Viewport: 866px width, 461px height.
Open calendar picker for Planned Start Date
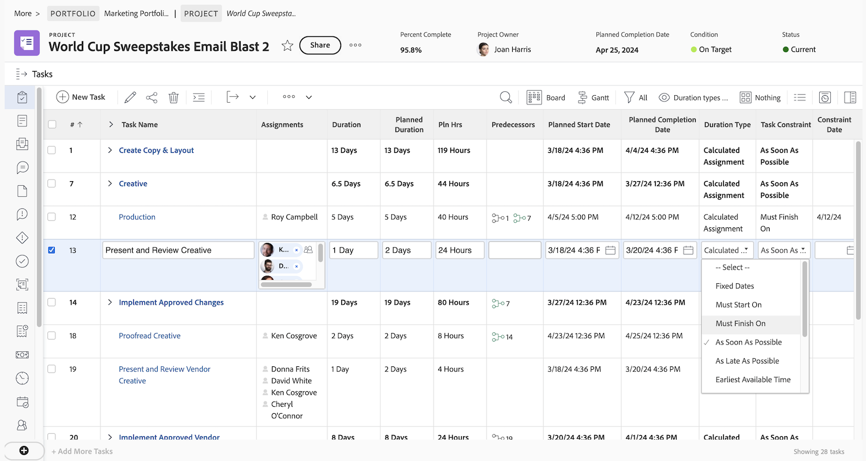tap(610, 250)
